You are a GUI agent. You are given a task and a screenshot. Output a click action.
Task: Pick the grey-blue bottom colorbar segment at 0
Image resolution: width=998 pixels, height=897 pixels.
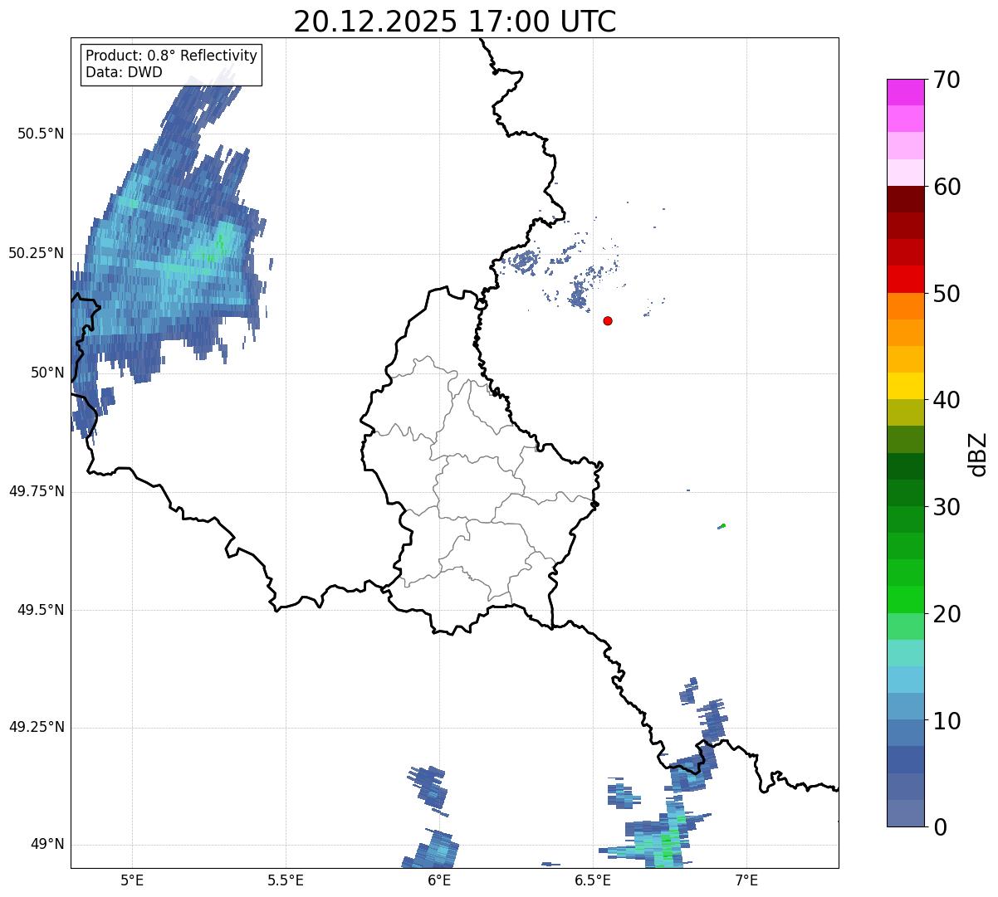(x=905, y=813)
